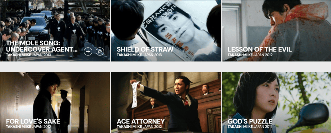
Task: Open the Shield of Straw title link
Action: tap(145, 49)
